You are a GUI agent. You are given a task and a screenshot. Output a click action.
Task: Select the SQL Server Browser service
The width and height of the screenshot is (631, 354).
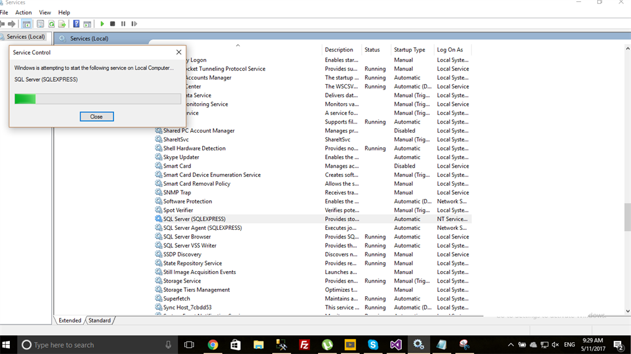point(312,237)
